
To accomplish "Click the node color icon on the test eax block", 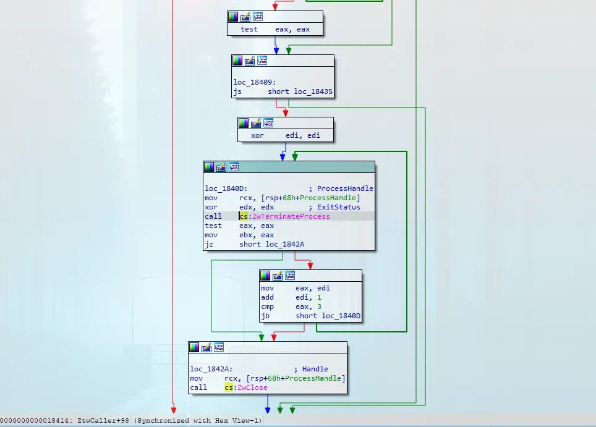I will pos(232,17).
